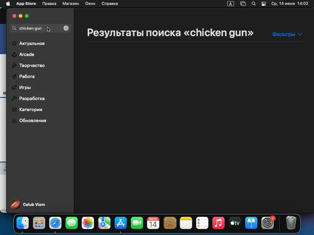Open Notes from the Dock
Viewport: 314px width, 235px height.
186,223
